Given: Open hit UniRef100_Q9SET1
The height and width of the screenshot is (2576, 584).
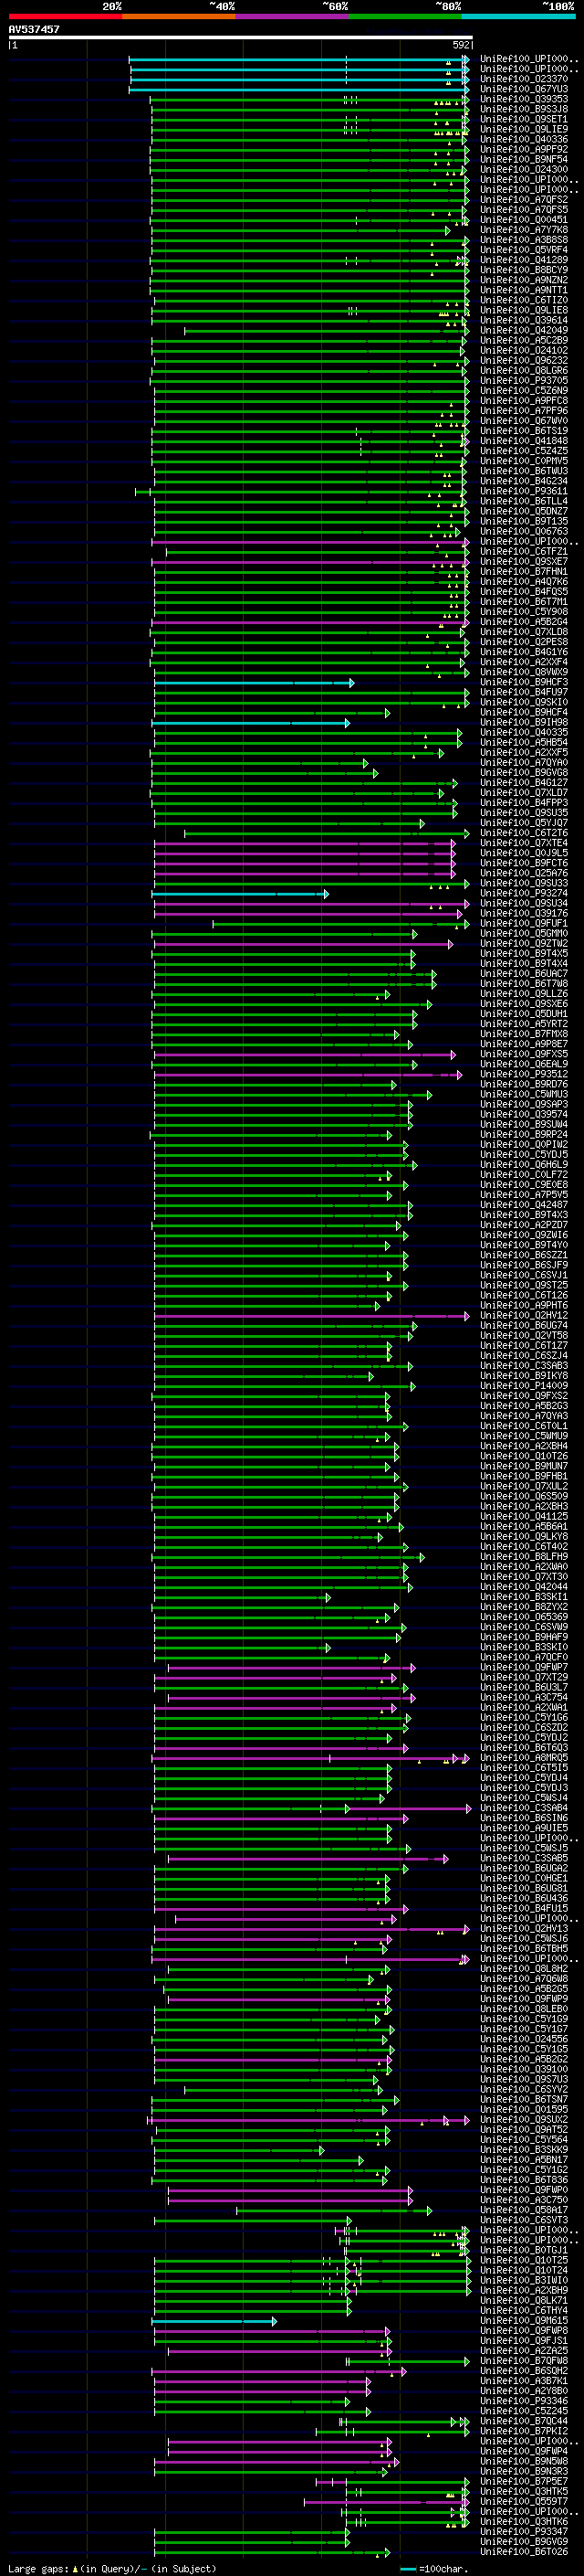Looking at the screenshot, I should tap(524, 119).
